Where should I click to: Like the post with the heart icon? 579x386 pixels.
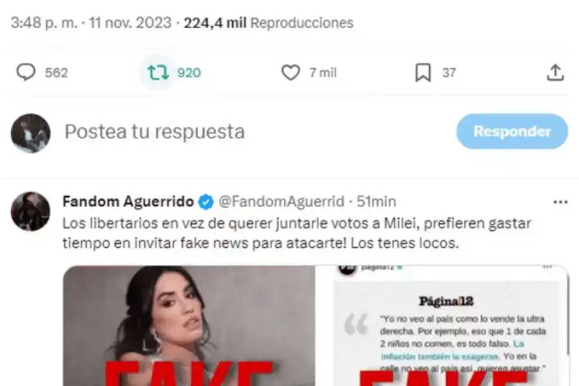click(x=291, y=73)
